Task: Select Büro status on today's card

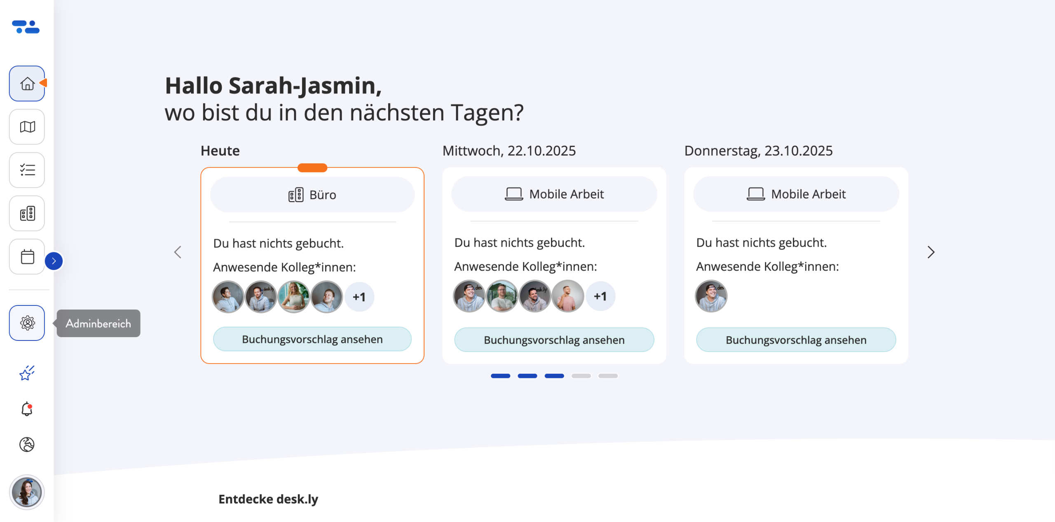Action: 312,195
